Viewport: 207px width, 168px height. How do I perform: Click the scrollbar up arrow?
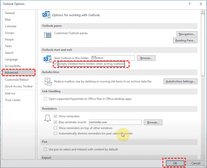coord(203,12)
